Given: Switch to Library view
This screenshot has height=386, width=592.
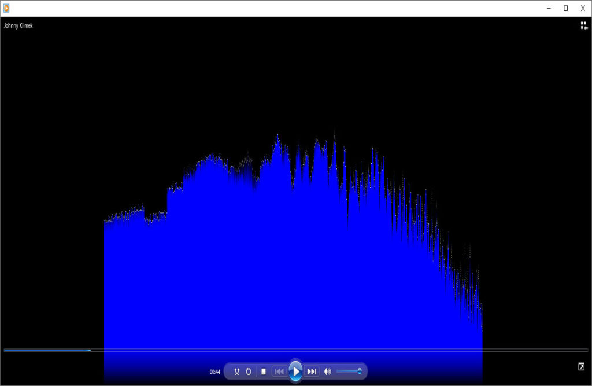Looking at the screenshot, I should click(584, 25).
